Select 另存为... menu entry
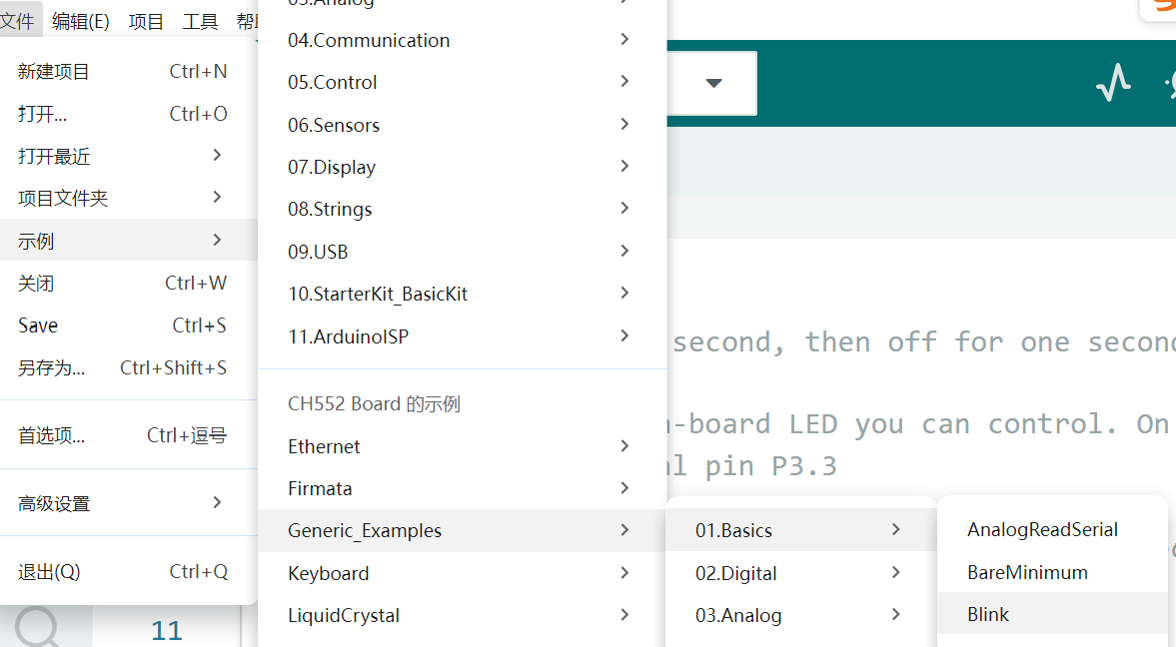This screenshot has height=647, width=1176. tap(128, 368)
